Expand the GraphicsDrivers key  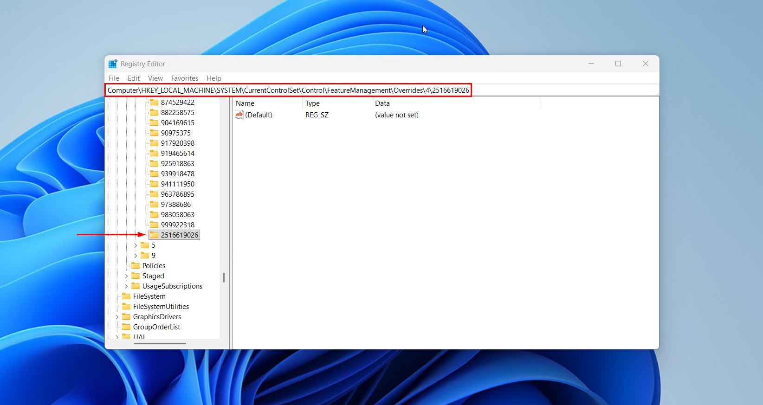click(x=117, y=317)
